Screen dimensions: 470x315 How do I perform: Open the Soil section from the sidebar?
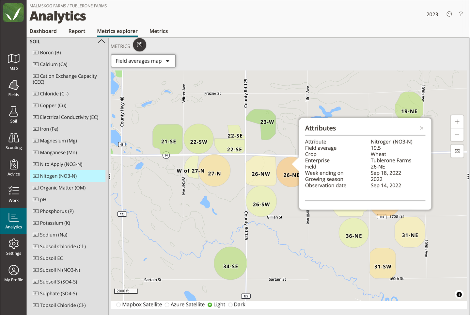13,115
